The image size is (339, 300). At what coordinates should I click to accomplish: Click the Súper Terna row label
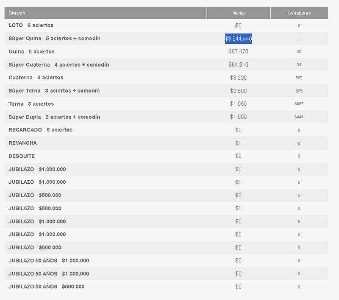(54, 91)
